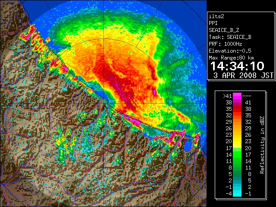
Task: Click the cyan swatch at the scale bottom
Action: coord(237,194)
